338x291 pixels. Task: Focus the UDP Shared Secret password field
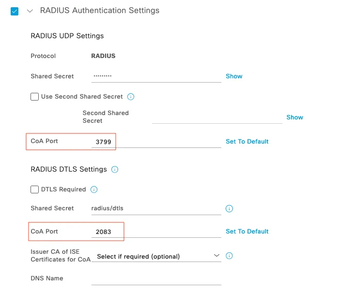pos(156,76)
